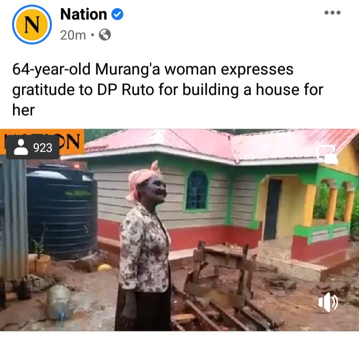
Task: Click the person icon in viewer count
Action: (x=21, y=147)
